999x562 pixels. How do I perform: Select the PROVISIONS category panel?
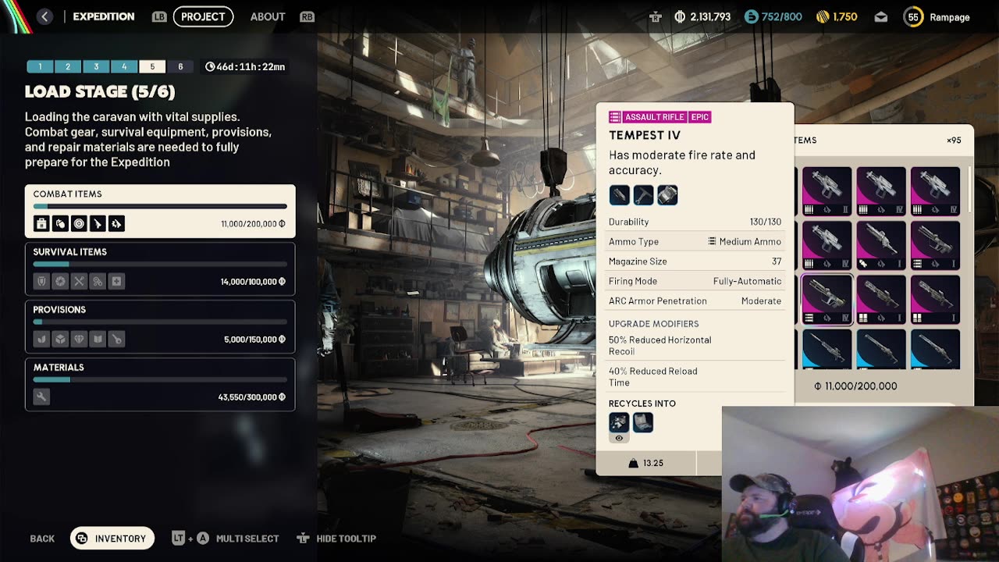pos(160,326)
